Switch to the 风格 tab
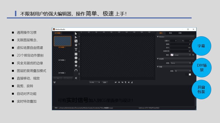Screen dimensions: 220x123 coord(180,33)
